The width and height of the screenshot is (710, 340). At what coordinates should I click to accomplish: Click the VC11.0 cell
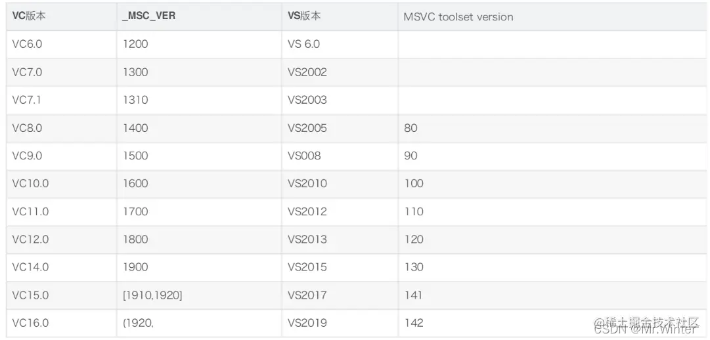(30, 212)
